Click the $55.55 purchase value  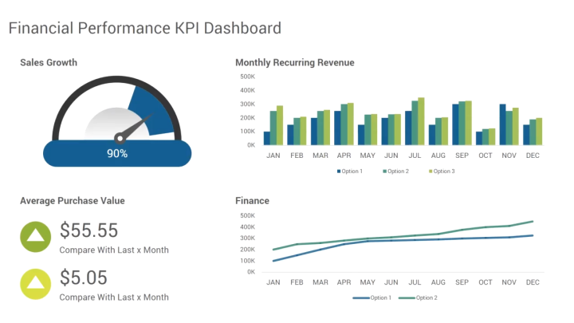coord(89,230)
